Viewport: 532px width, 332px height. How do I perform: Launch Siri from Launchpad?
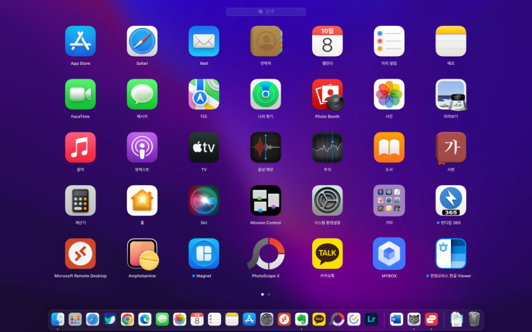(x=204, y=201)
